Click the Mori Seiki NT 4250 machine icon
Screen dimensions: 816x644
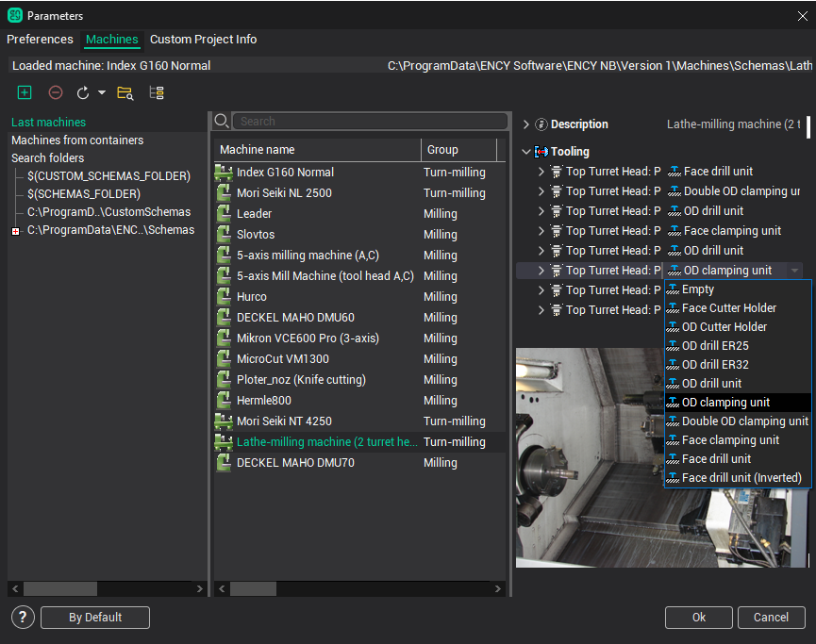[225, 421]
